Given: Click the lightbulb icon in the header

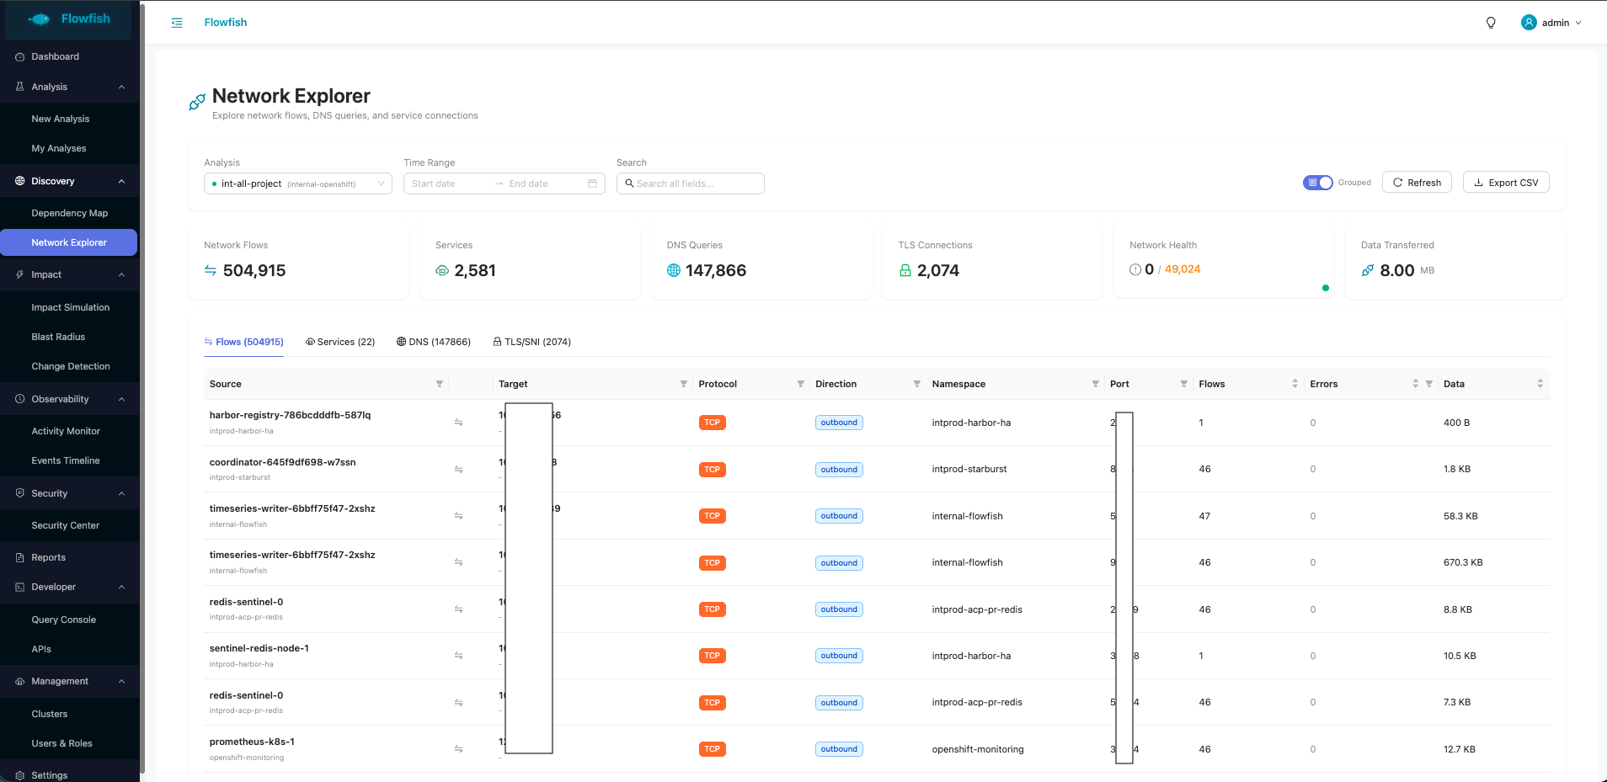Looking at the screenshot, I should (1491, 23).
